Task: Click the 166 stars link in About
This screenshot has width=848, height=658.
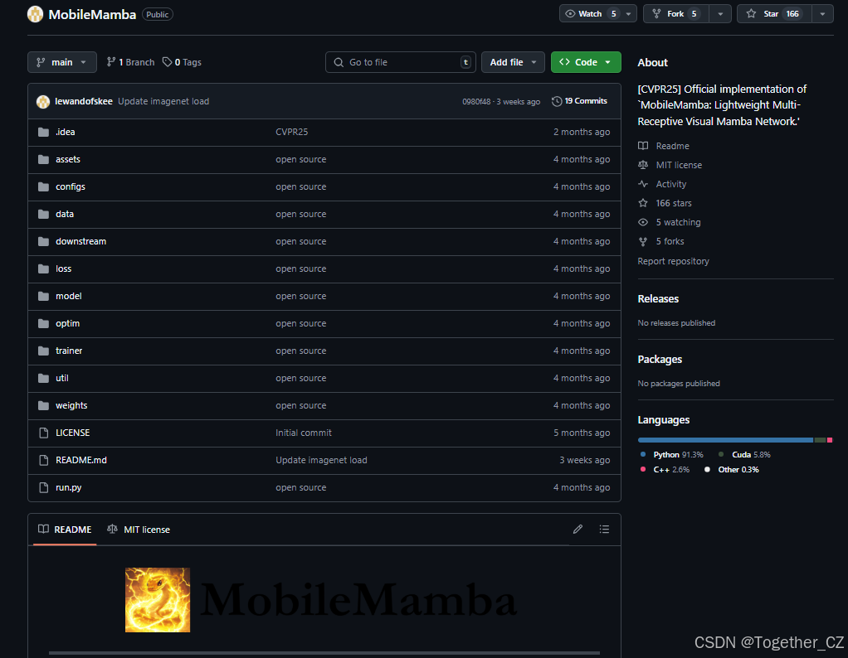Action: click(x=674, y=203)
